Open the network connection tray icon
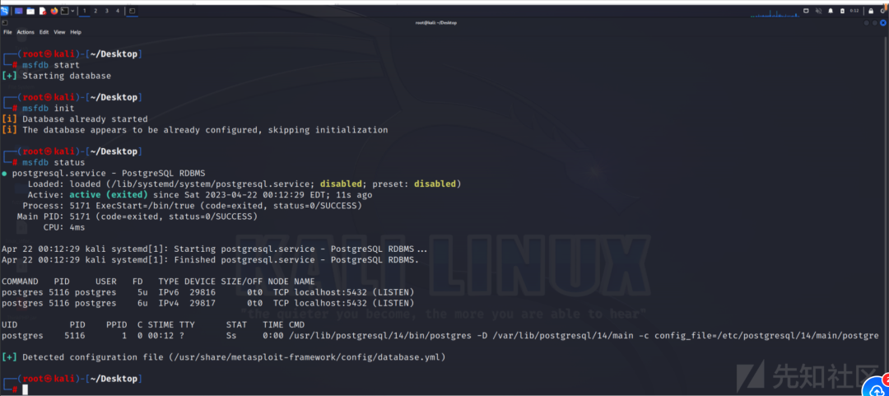Viewport: 889px width, 396px height. 806,11
